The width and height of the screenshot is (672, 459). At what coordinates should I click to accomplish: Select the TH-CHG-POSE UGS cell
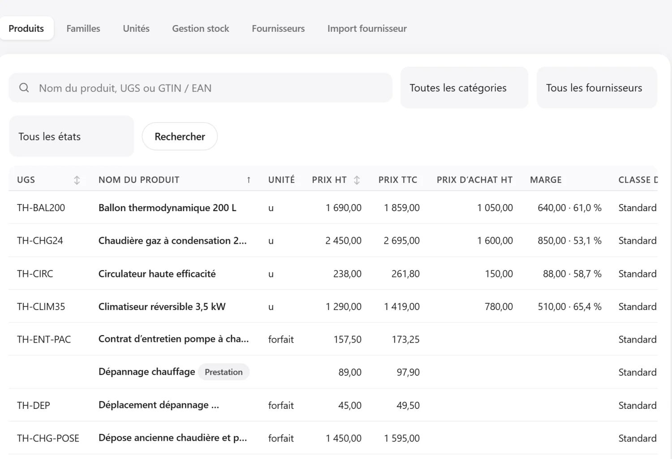[x=48, y=438]
